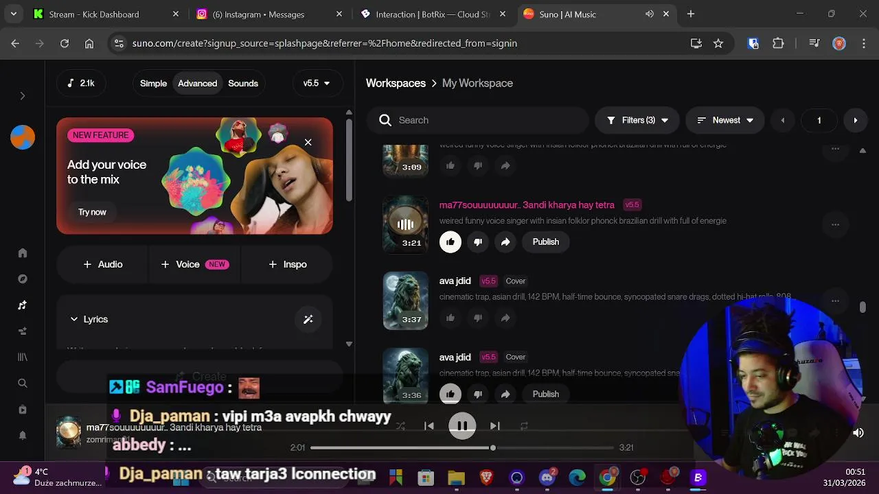Open the notifications bell in sidebar
879x494 pixels.
23,436
